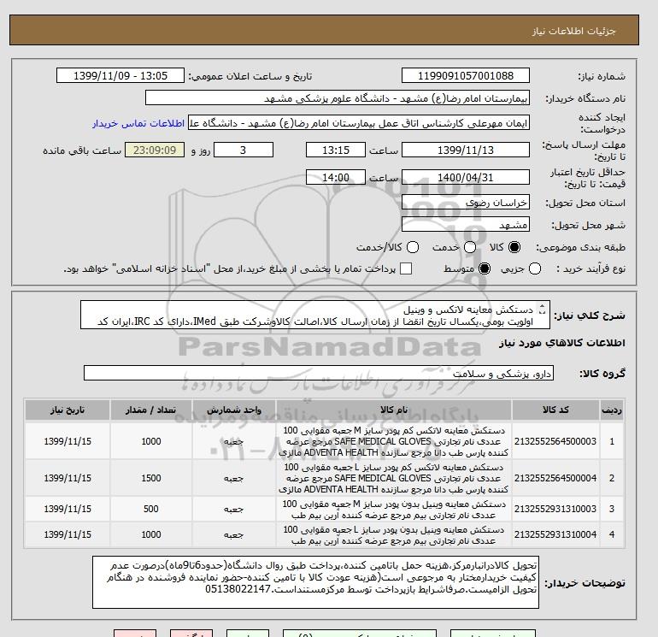
Task: Click the product group field دارو، پزشکی و سلامت
Action: [319, 374]
